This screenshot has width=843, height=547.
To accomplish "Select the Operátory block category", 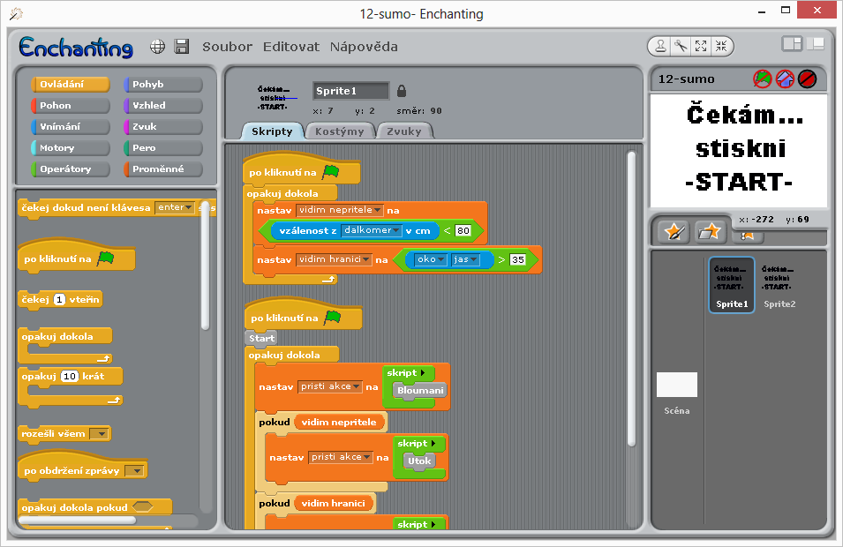I will [x=71, y=169].
